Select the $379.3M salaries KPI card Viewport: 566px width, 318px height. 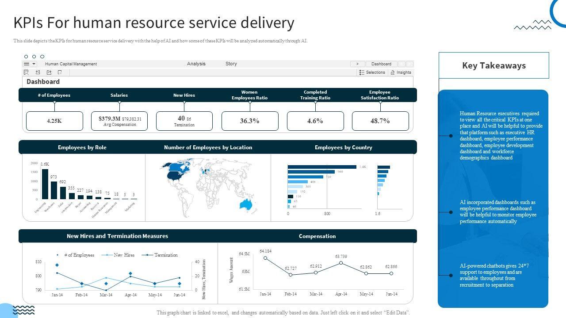(x=119, y=121)
